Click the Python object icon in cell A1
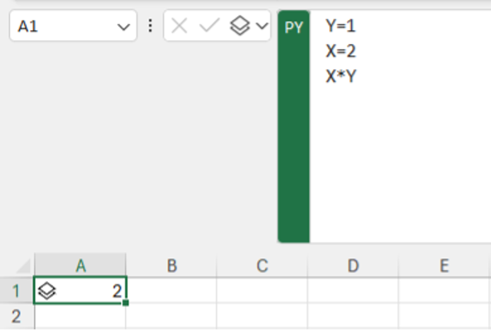491x330 pixels. click(x=47, y=290)
